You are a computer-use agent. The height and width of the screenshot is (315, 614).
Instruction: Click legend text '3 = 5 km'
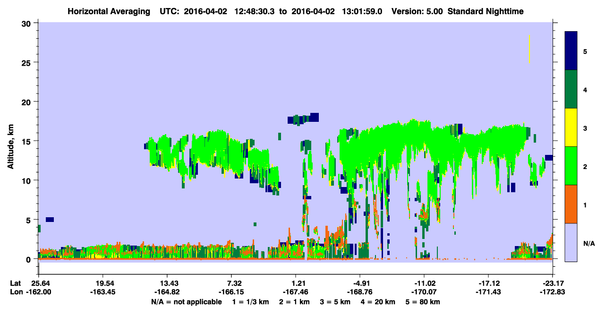(335, 302)
